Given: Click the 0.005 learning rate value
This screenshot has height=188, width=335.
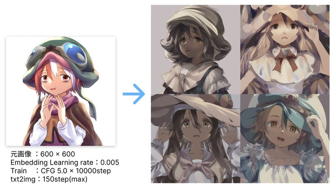Looking at the screenshot, I should pyautogui.click(x=110, y=163).
